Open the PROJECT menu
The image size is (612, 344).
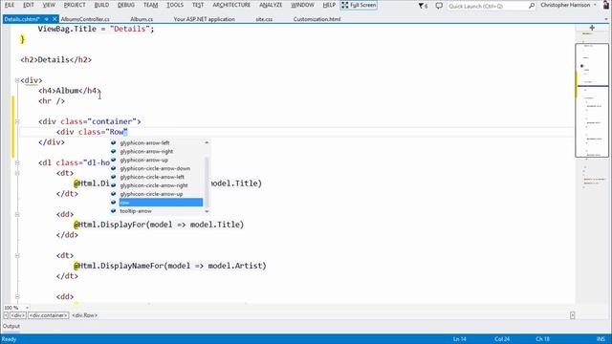click(x=75, y=5)
